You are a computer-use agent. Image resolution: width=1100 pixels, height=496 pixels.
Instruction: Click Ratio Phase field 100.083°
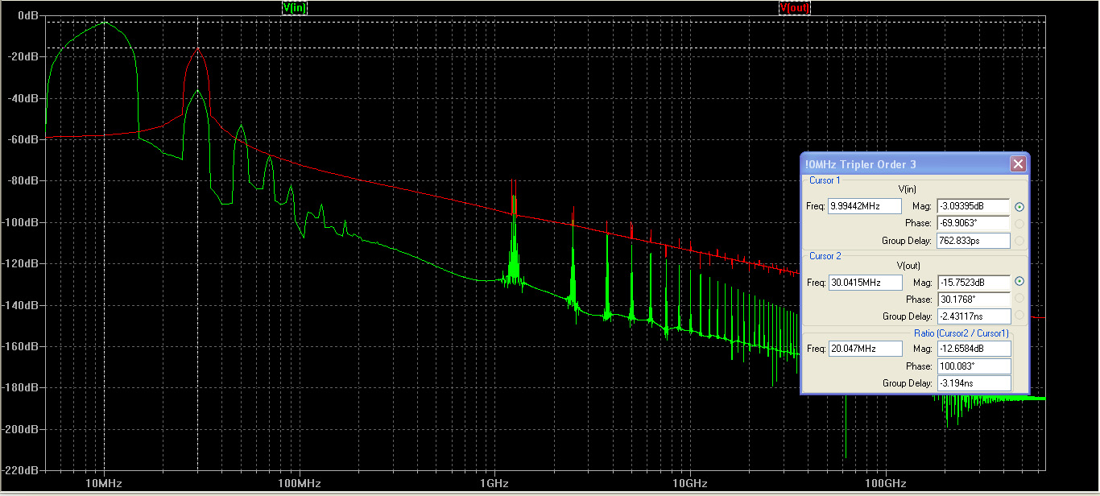click(x=973, y=366)
